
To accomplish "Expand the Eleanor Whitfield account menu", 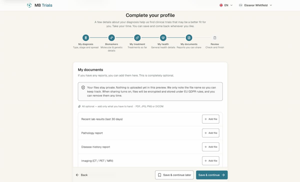I will click(x=255, y=5).
